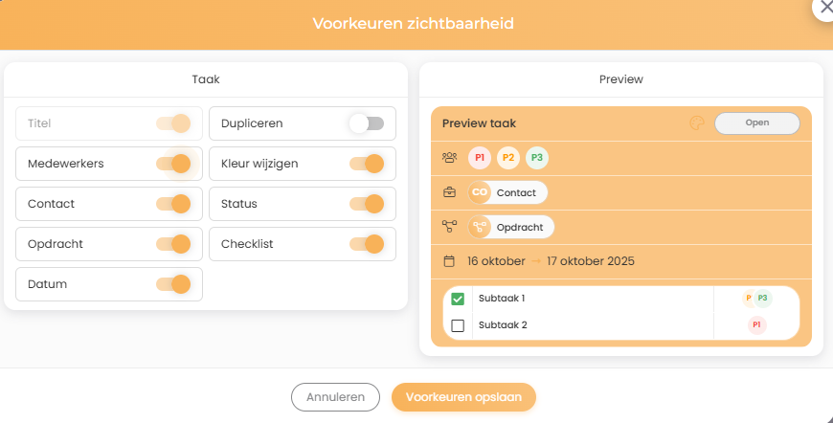Viewport: 833px width, 423px height.
Task: Click the P2 employee avatar badge
Action: point(508,158)
